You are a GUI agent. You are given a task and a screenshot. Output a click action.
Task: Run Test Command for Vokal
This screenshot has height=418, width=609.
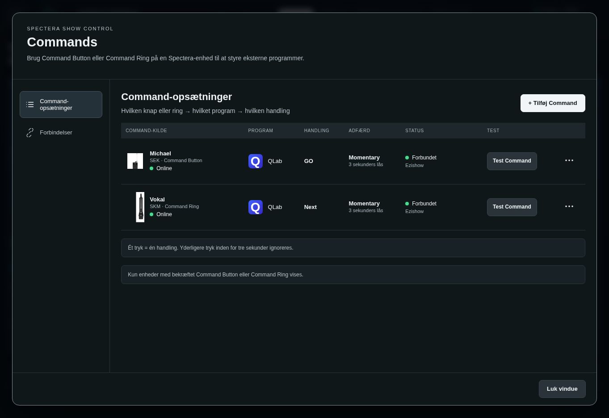click(x=512, y=207)
